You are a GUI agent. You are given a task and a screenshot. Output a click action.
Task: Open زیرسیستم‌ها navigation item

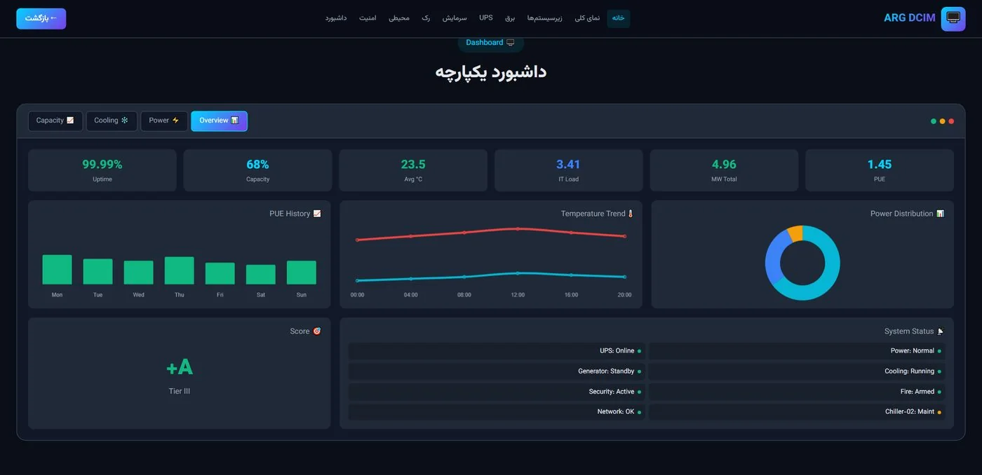545,18
